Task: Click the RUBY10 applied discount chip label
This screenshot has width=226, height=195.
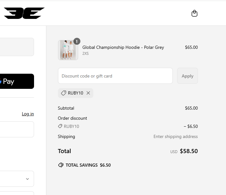Action: 76,93
